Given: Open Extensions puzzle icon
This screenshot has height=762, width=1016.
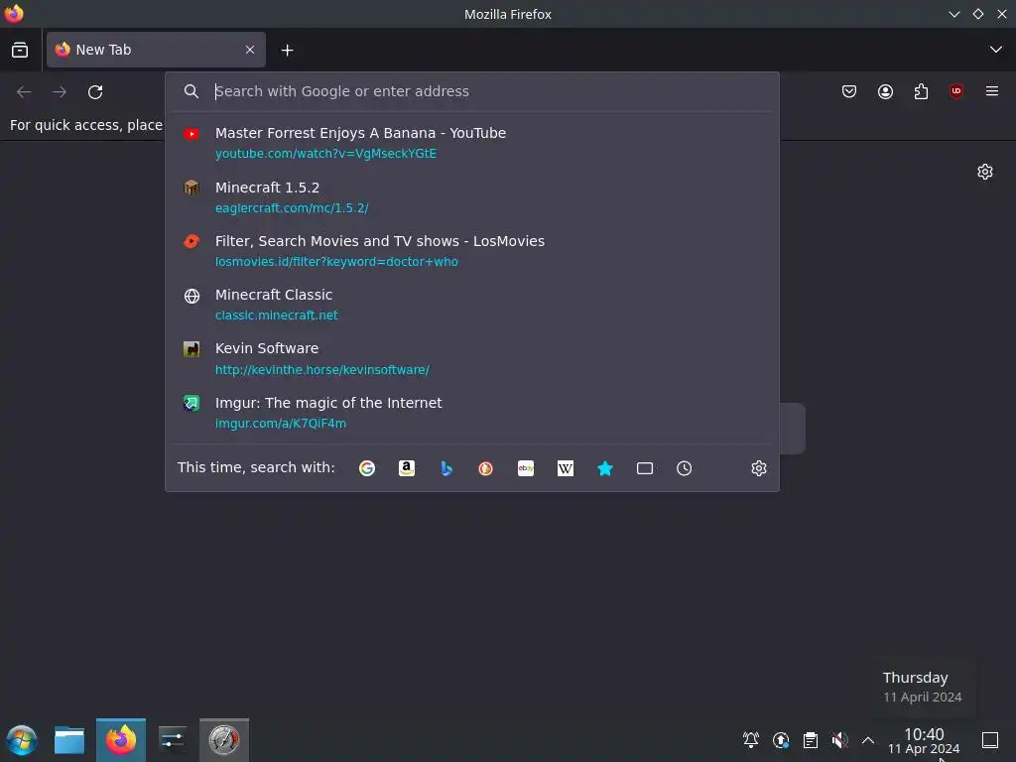Looking at the screenshot, I should click(921, 91).
